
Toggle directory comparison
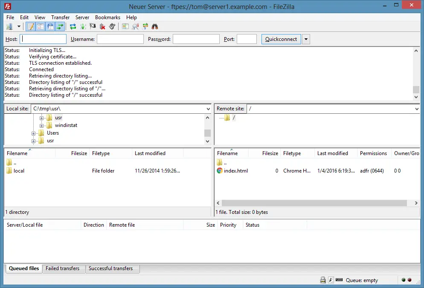pos(135,26)
